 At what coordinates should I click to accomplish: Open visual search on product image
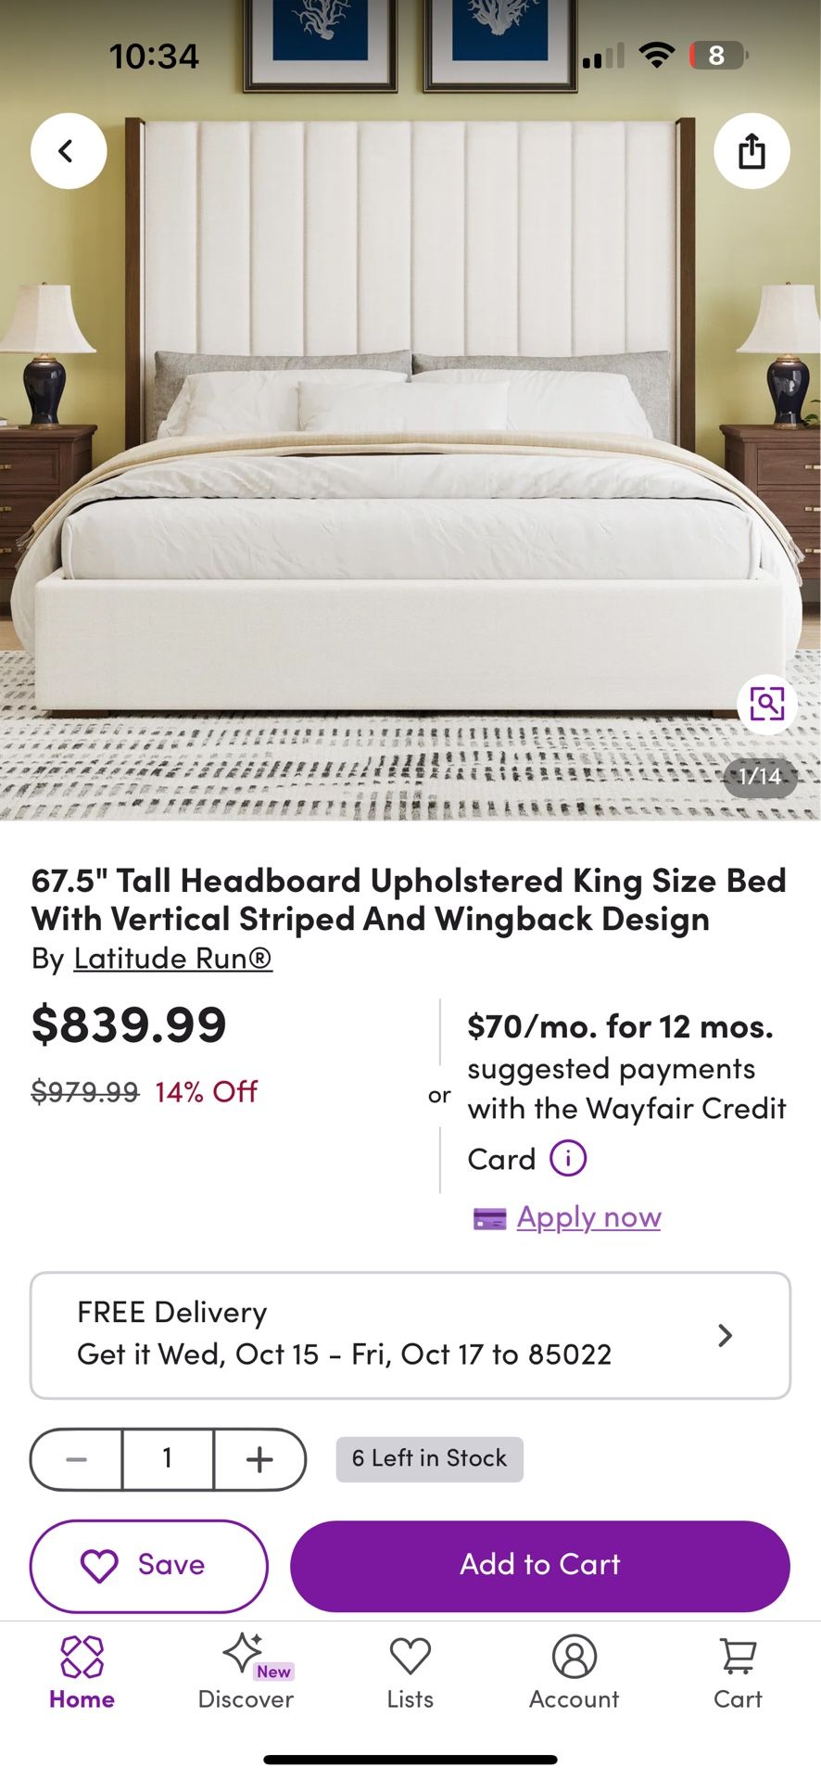click(766, 704)
